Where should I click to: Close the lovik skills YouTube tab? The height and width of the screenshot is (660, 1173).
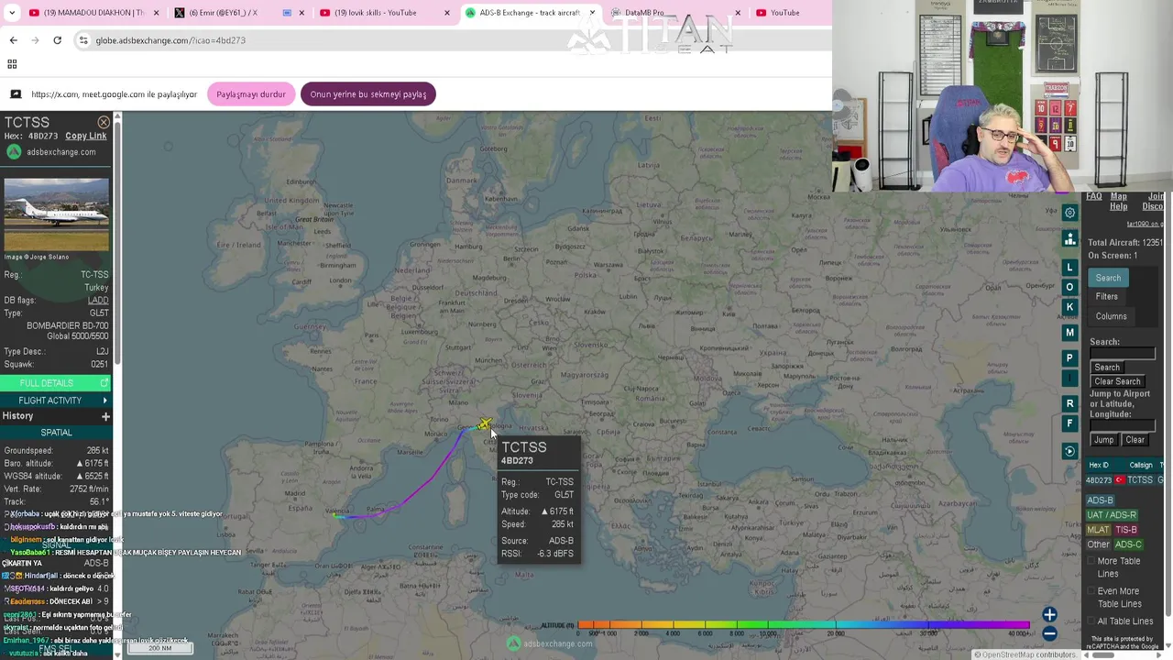447,13
